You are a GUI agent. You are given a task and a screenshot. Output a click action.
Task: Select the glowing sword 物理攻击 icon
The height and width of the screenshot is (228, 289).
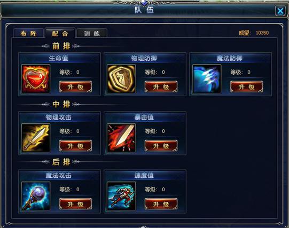[36, 138]
